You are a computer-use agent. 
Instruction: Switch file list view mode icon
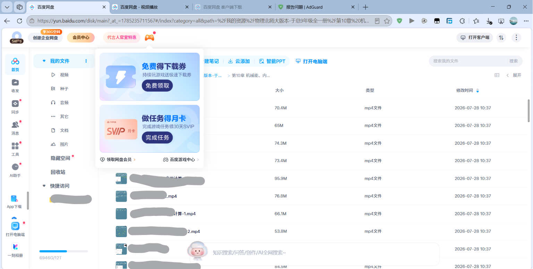497,75
